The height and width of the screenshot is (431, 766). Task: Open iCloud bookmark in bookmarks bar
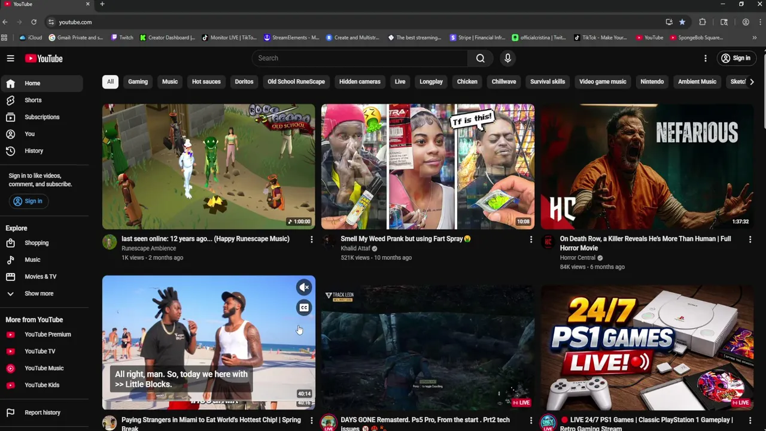click(x=31, y=38)
